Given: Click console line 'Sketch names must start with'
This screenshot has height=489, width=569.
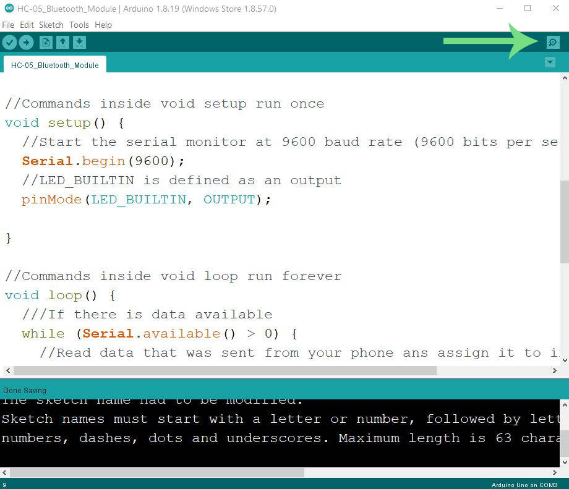Looking at the screenshot, I should (x=280, y=419).
